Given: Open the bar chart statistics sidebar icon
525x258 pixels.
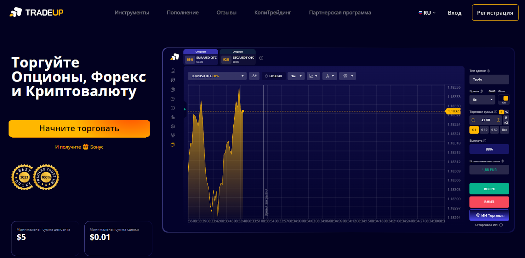Looking at the screenshot, I should [x=173, y=117].
